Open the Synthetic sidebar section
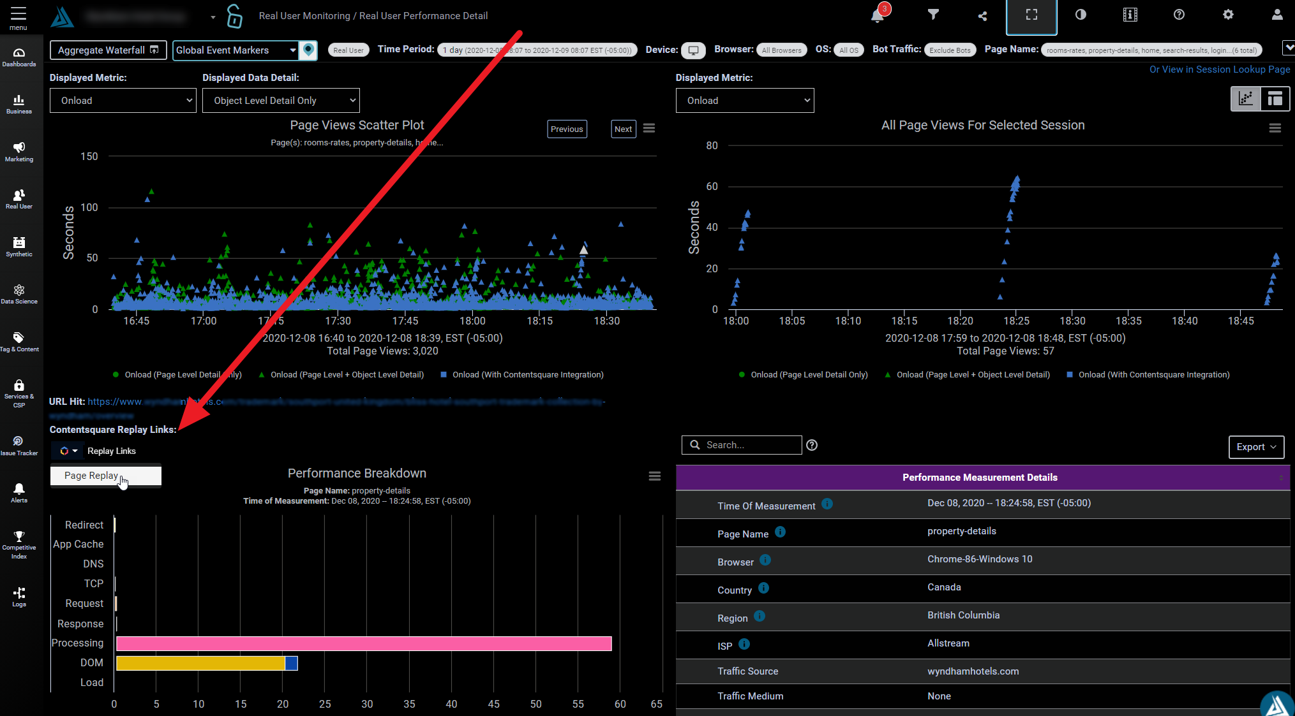The width and height of the screenshot is (1295, 716). (x=19, y=247)
